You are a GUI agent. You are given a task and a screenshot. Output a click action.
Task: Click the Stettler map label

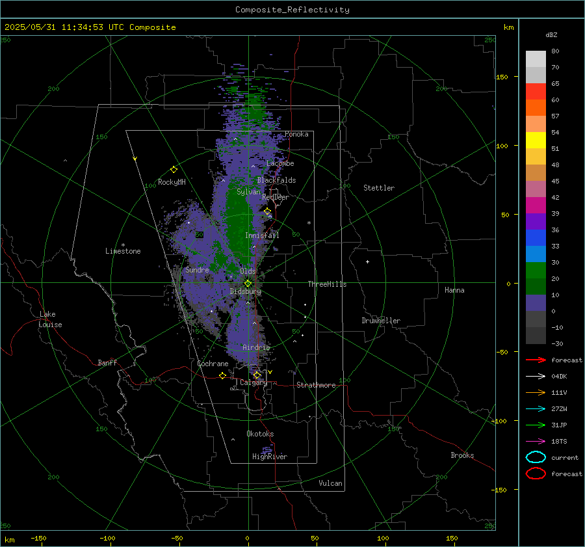click(379, 188)
